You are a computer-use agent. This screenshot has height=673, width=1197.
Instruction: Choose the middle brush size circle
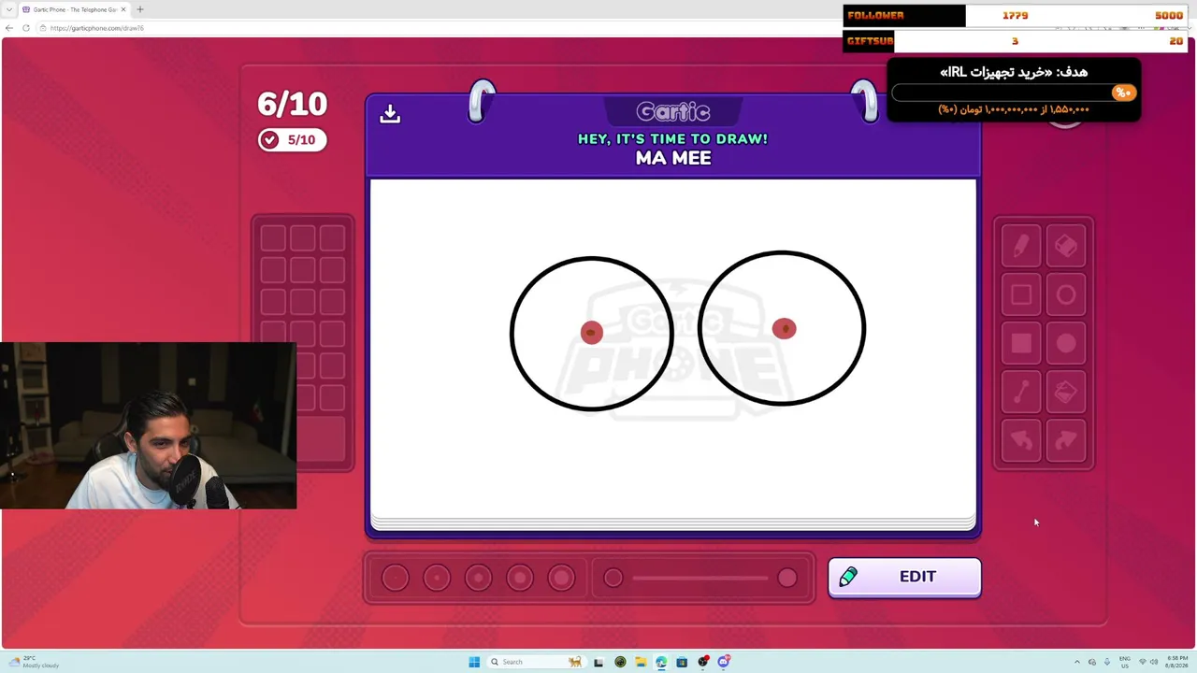(x=478, y=578)
